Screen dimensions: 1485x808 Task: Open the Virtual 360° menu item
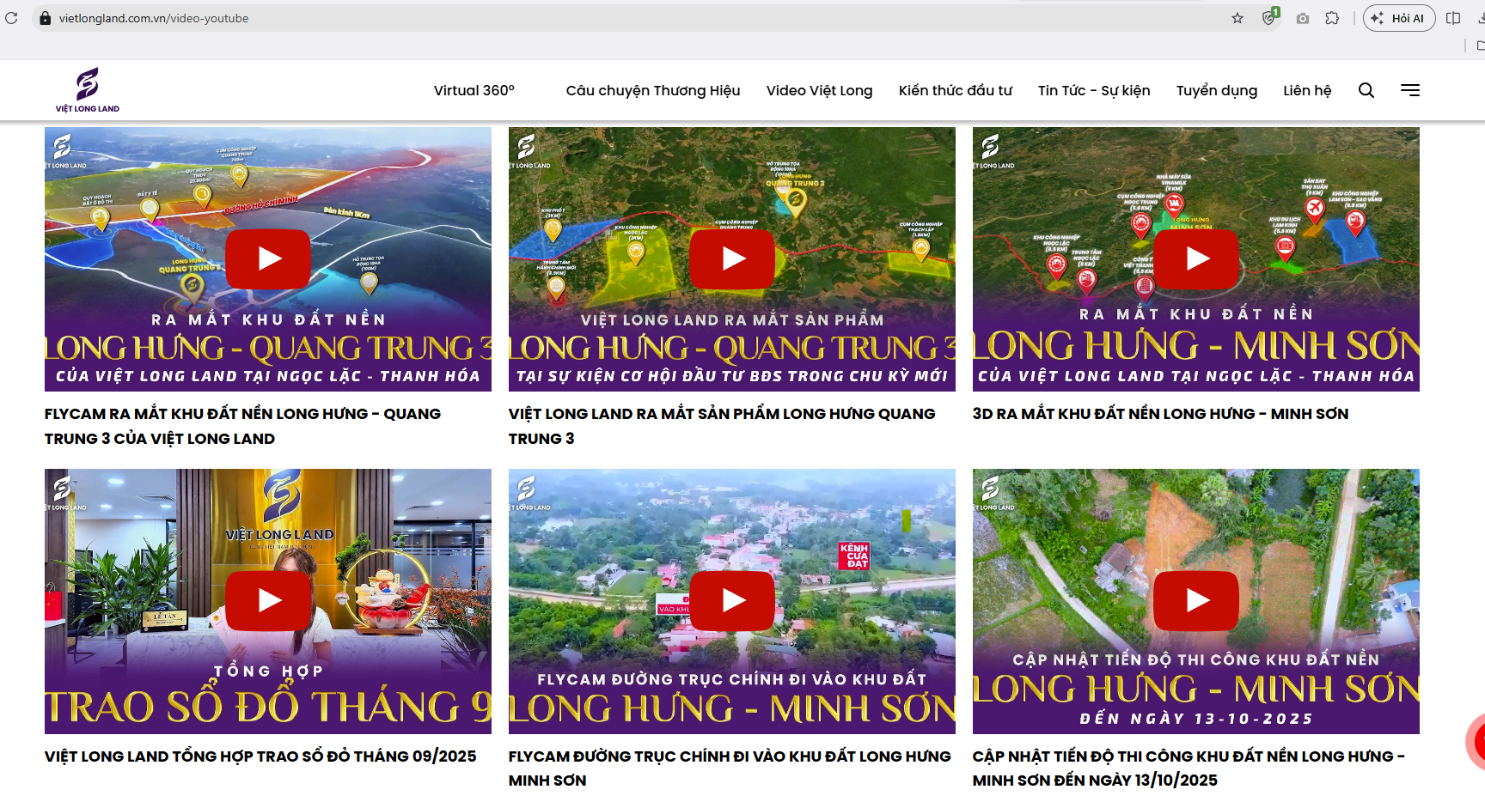(x=474, y=90)
